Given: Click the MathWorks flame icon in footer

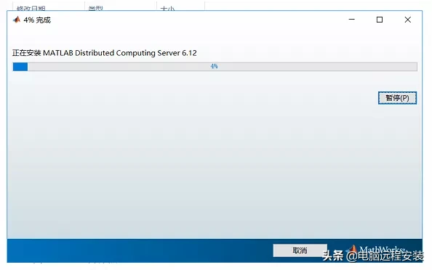Looking at the screenshot, I should tap(352, 250).
